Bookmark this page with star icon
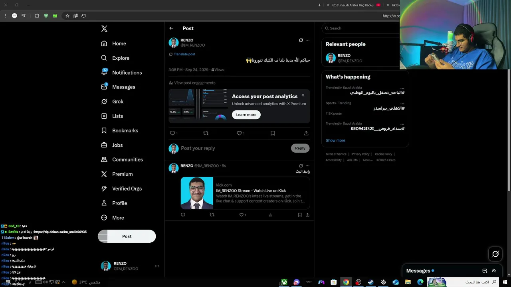511x287 pixels. click(x=67, y=16)
